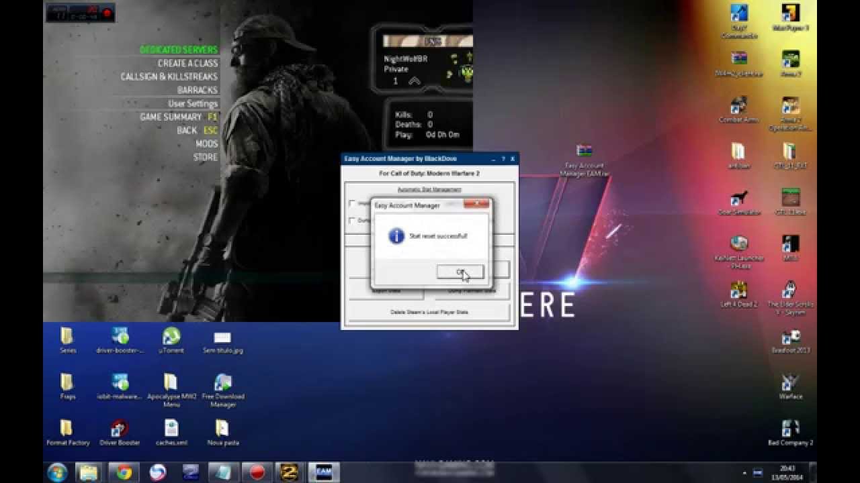Launch Goat Simulator shortcut
860x483 pixels.
tap(739, 203)
